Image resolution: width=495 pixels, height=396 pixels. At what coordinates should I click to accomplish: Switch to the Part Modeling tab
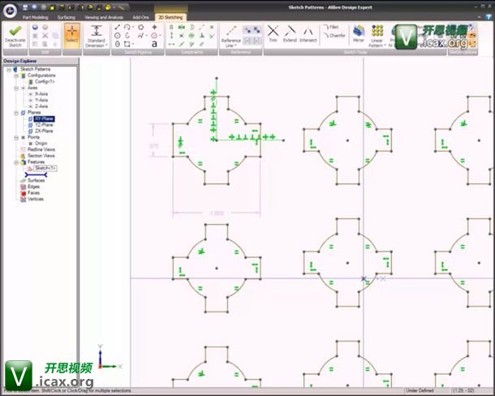[x=36, y=17]
